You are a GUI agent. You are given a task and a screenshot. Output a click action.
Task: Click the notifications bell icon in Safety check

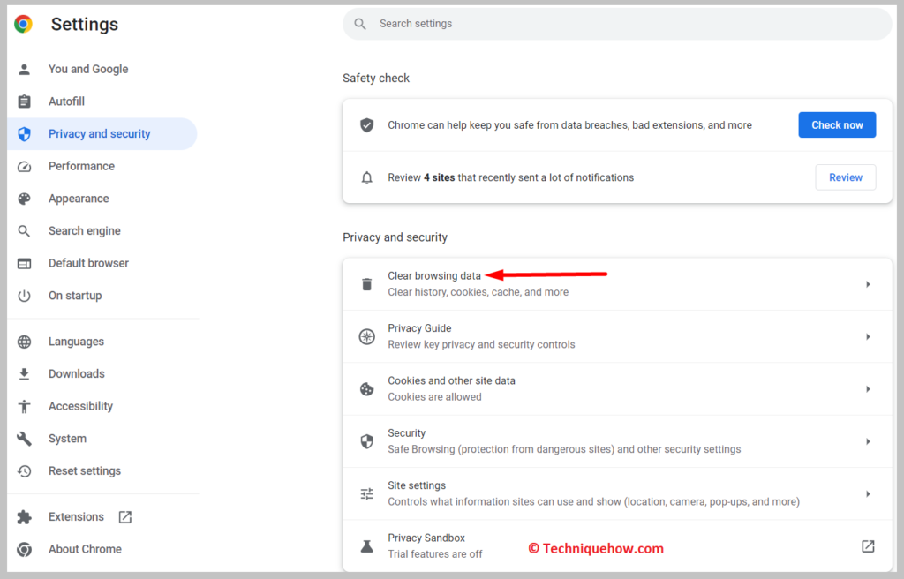[366, 177]
